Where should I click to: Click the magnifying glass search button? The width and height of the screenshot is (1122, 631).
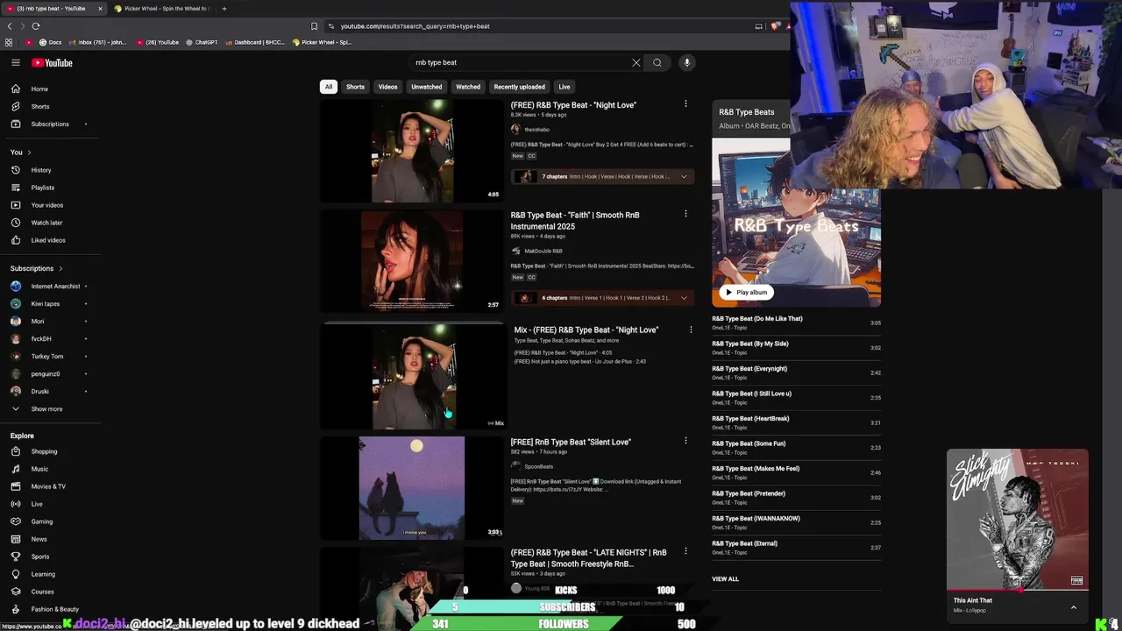click(x=657, y=62)
